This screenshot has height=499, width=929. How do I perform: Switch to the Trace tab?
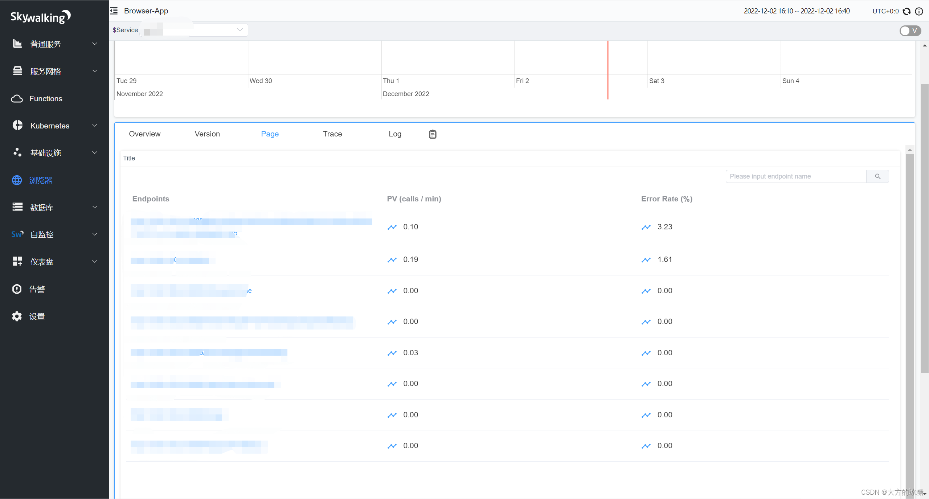[332, 134]
